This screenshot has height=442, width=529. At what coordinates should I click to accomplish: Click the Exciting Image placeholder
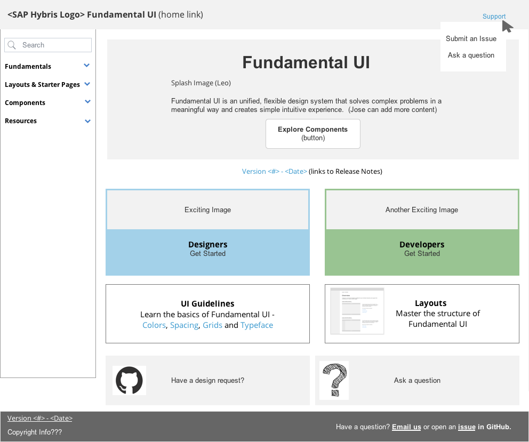[x=207, y=210]
